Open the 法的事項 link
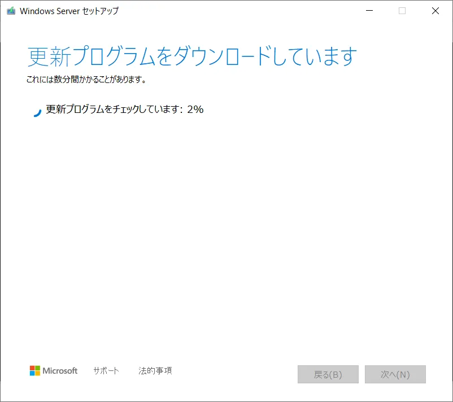 point(155,370)
